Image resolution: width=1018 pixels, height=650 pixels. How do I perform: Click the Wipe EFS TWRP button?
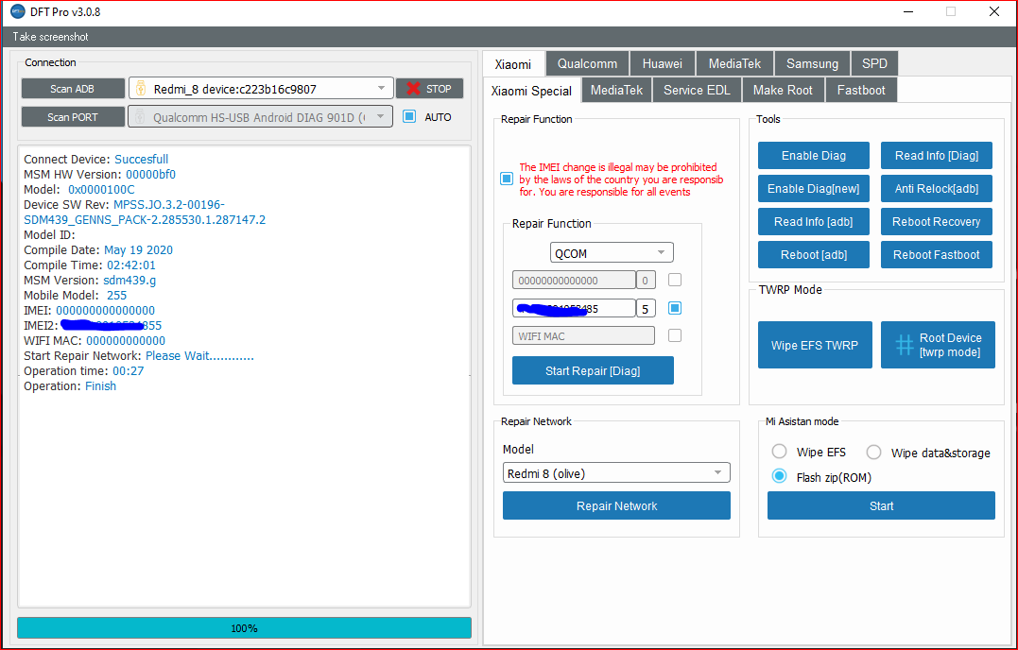[815, 345]
